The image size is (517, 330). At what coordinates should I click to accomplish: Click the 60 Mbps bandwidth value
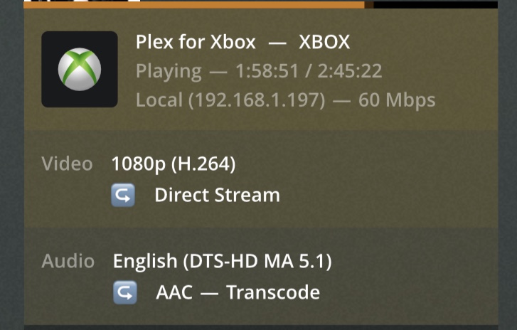click(396, 100)
